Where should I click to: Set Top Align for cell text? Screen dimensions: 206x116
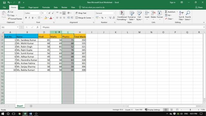(57, 13)
